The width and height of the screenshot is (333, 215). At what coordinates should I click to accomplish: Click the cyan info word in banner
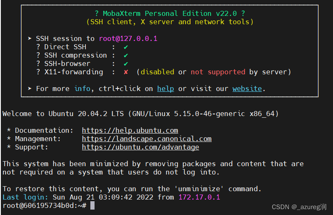click(x=82, y=89)
